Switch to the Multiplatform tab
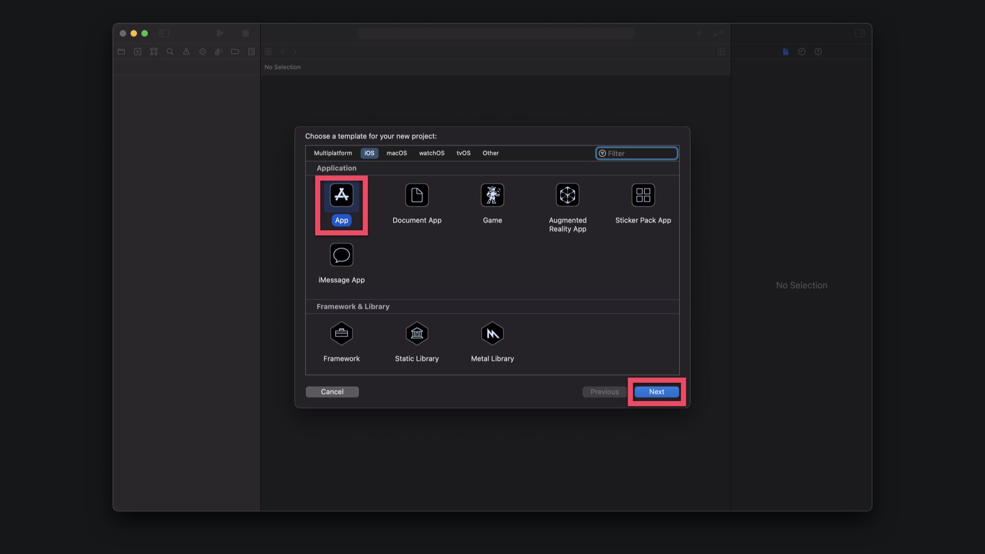This screenshot has height=554, width=985. (333, 153)
